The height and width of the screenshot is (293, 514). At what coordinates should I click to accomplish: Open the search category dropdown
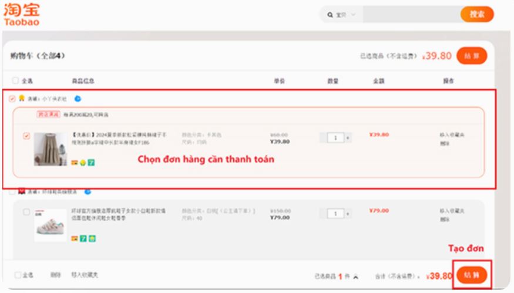click(345, 15)
